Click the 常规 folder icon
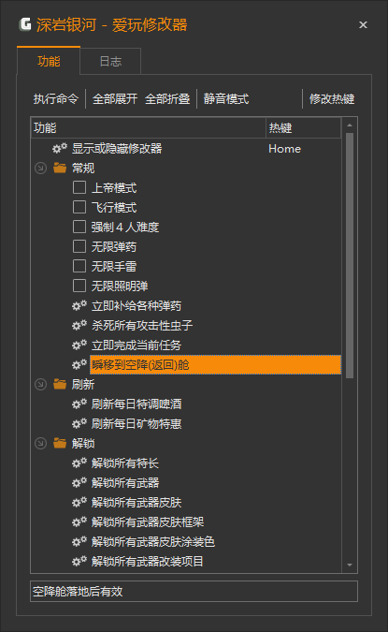 pos(60,168)
